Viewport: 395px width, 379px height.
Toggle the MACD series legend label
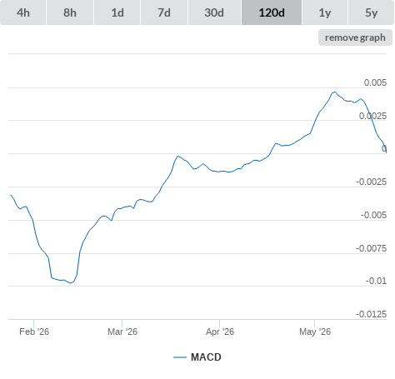pos(206,357)
